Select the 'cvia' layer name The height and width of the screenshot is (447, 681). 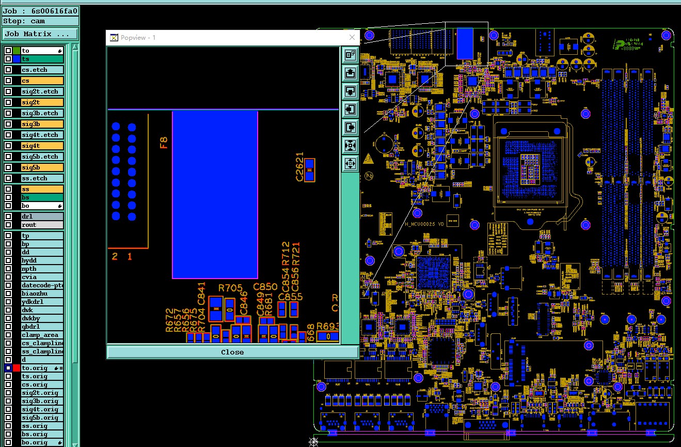point(42,277)
